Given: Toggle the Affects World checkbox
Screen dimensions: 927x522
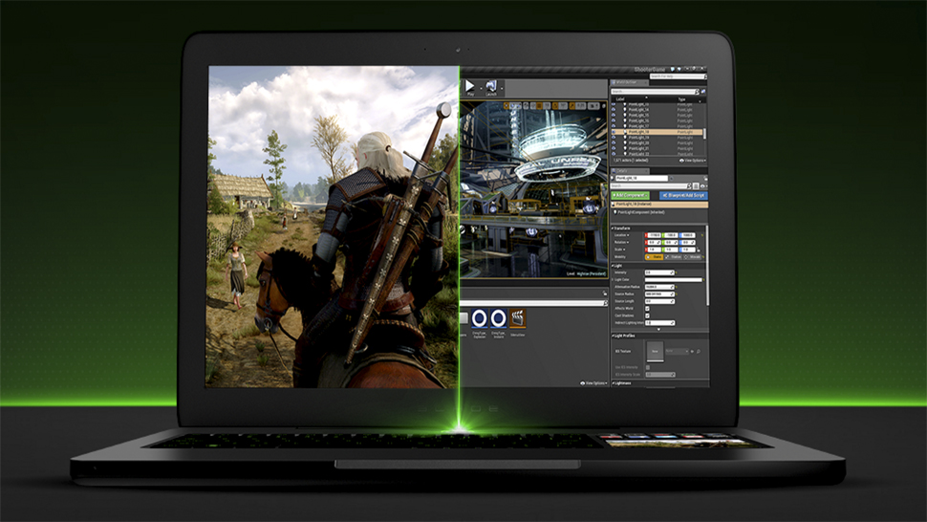Looking at the screenshot, I should [647, 309].
